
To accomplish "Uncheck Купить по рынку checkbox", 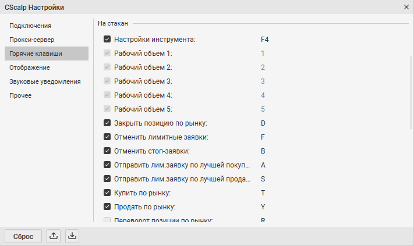I will (107, 192).
